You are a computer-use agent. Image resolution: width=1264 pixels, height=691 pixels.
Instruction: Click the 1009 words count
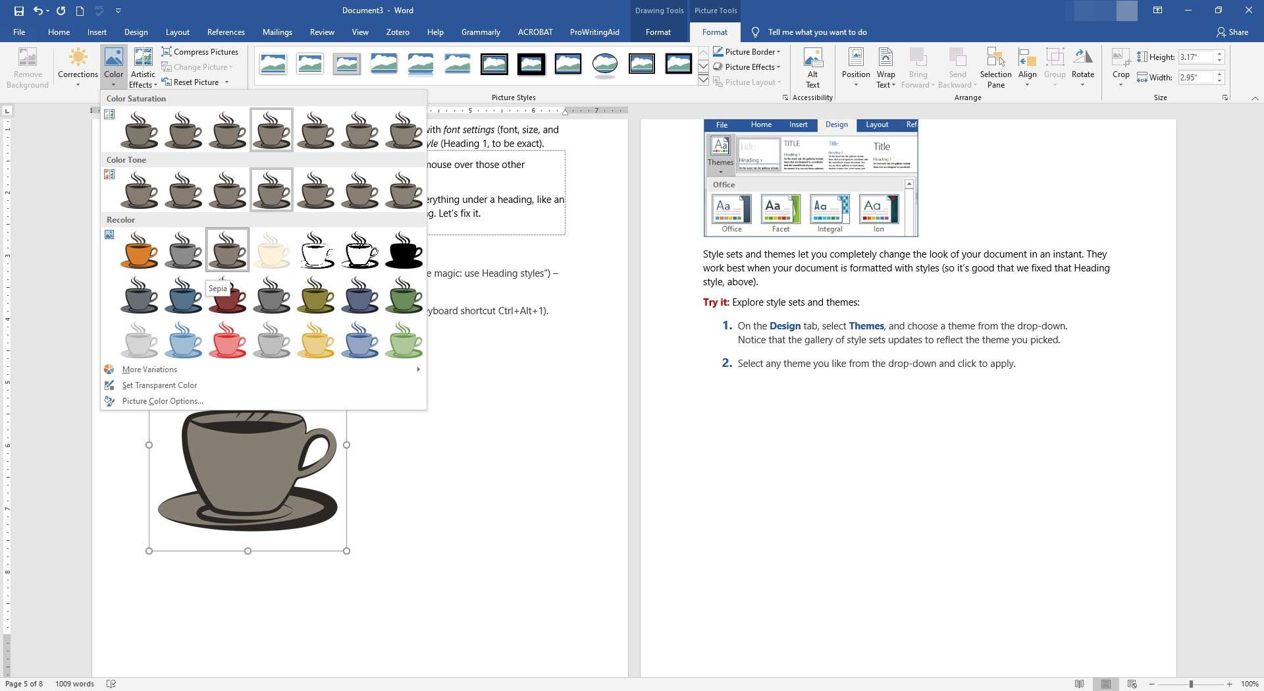(x=74, y=684)
